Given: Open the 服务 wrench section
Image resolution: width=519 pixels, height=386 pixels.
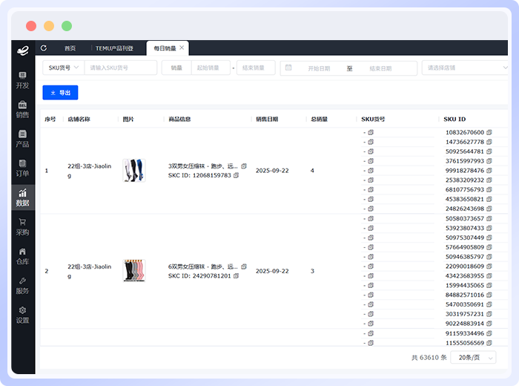Looking at the screenshot, I should pos(22,285).
